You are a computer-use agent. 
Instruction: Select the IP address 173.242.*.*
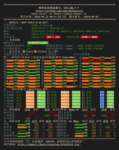[x=71, y=8]
